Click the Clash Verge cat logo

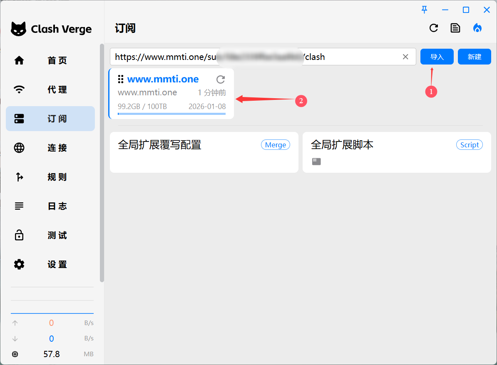coord(19,29)
